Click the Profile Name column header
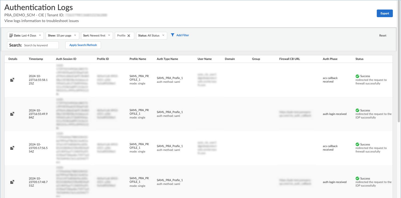The image size is (401, 198). pyautogui.click(x=138, y=59)
